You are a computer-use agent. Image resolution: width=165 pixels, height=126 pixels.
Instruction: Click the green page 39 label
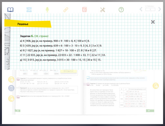click(150, 111)
